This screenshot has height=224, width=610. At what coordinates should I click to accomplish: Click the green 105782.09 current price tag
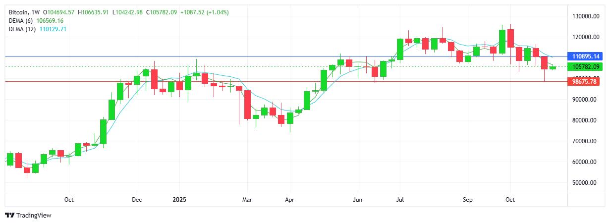pyautogui.click(x=585, y=67)
